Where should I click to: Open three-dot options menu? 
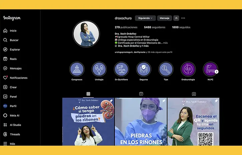(183, 18)
